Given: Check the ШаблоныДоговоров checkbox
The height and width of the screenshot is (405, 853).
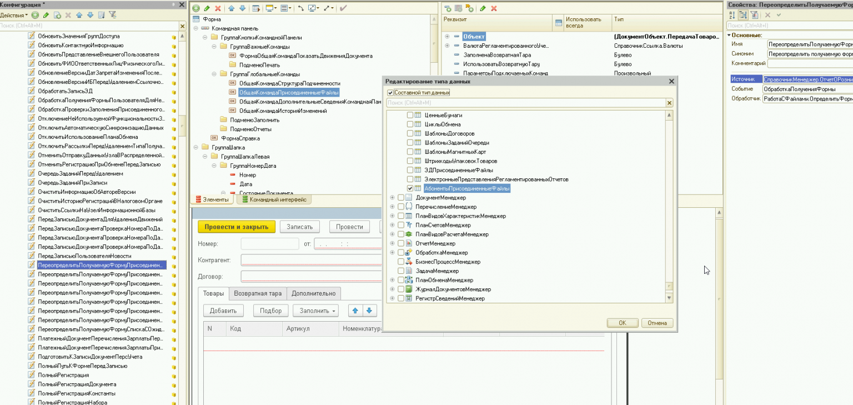Looking at the screenshot, I should [x=410, y=133].
